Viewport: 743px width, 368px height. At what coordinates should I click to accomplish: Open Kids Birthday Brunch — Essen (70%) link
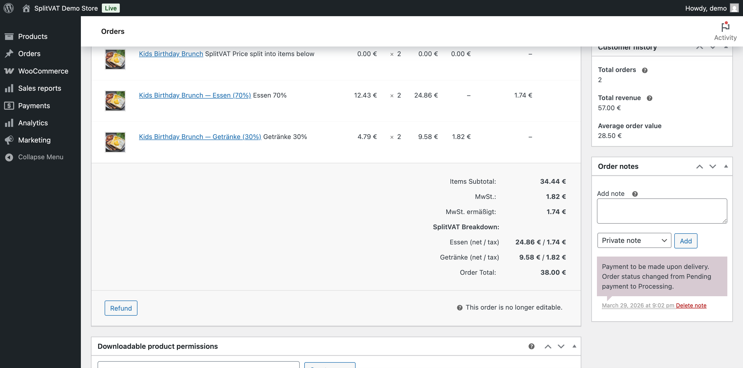click(x=195, y=95)
